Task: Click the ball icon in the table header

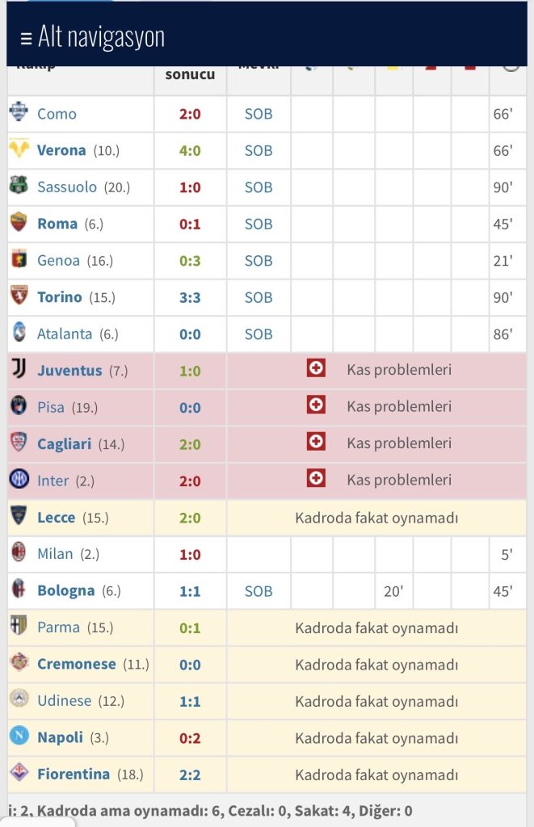Action: pyautogui.click(x=310, y=69)
